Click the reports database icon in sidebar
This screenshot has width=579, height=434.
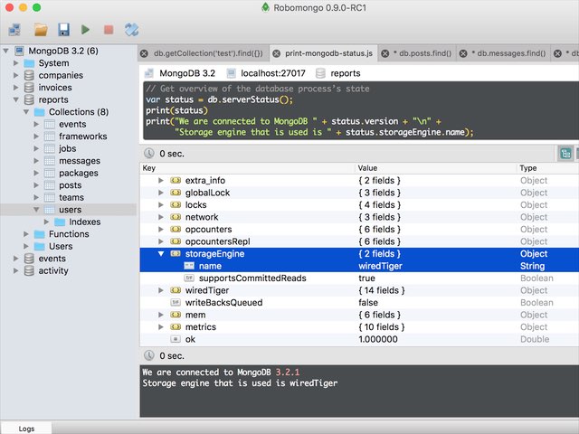(x=29, y=99)
